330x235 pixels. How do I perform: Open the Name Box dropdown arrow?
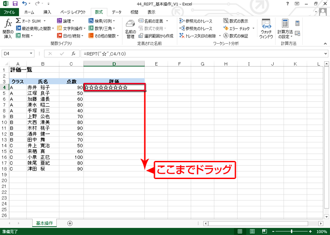coord(31,54)
